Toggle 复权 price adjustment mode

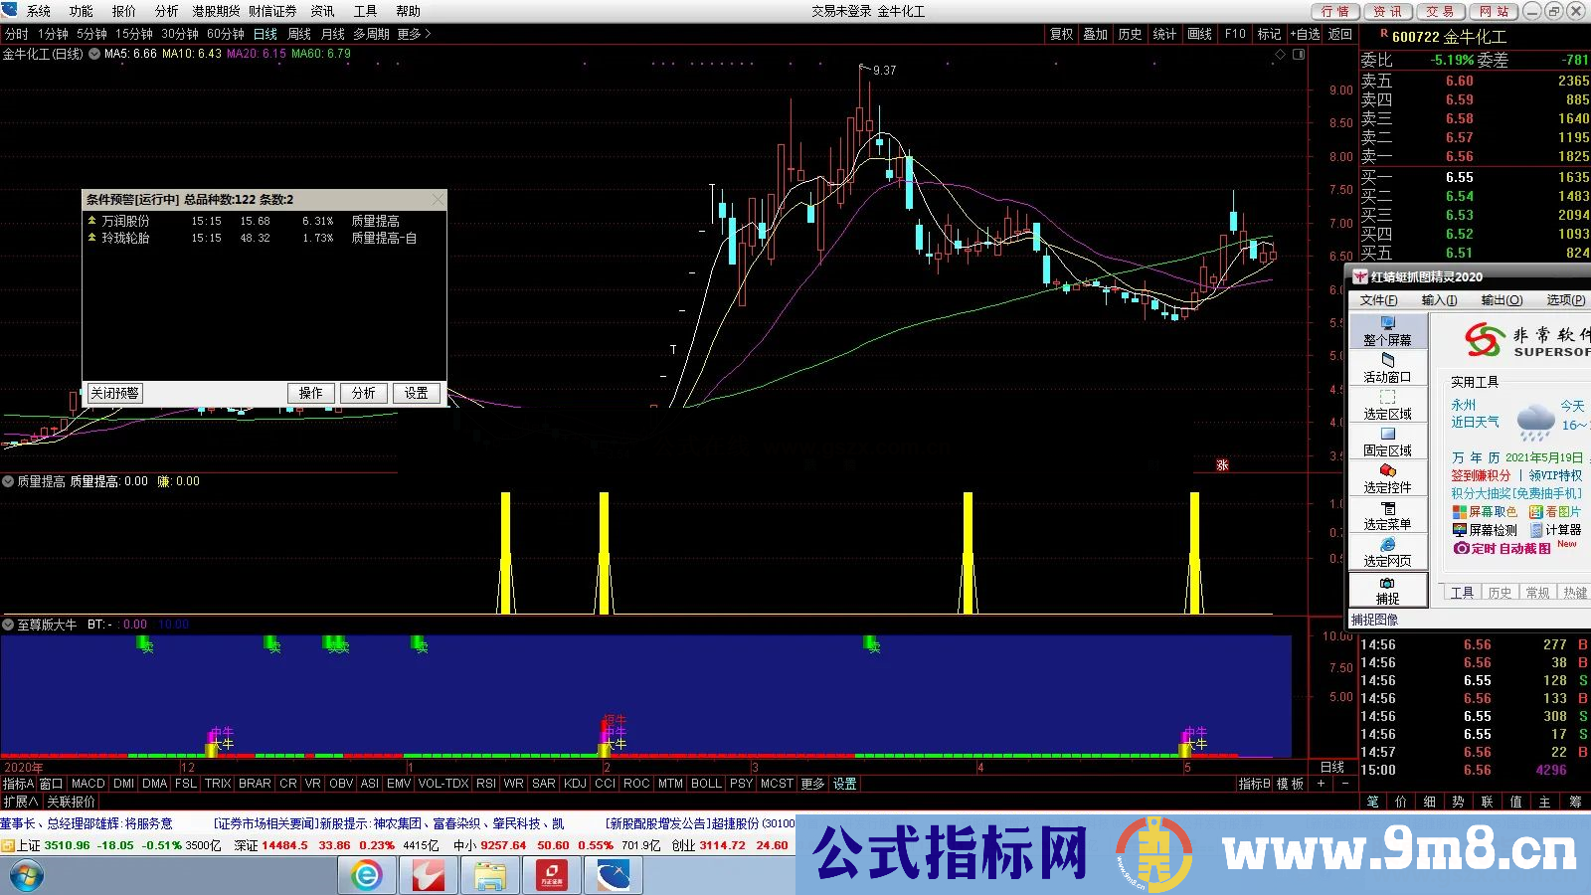pyautogui.click(x=1062, y=33)
